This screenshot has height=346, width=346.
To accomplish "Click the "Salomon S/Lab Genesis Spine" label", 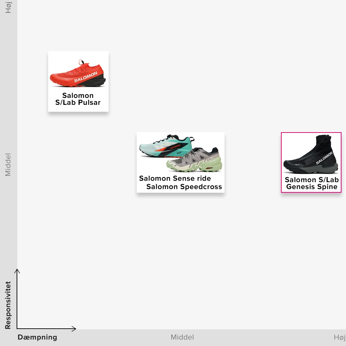I will (x=311, y=183).
